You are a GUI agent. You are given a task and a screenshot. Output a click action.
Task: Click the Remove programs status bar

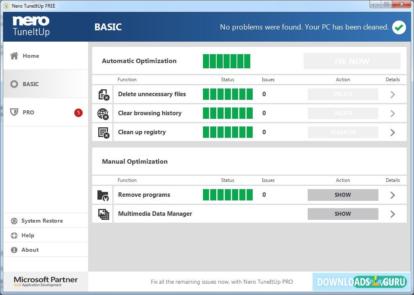pyautogui.click(x=228, y=195)
